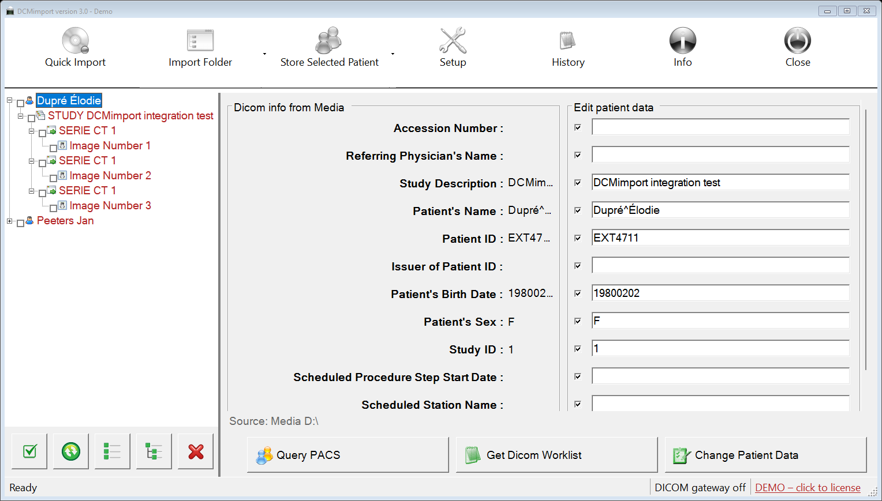882x501 pixels.
Task: Check the tree checkbox for Peeters Jan
Action: (x=21, y=224)
